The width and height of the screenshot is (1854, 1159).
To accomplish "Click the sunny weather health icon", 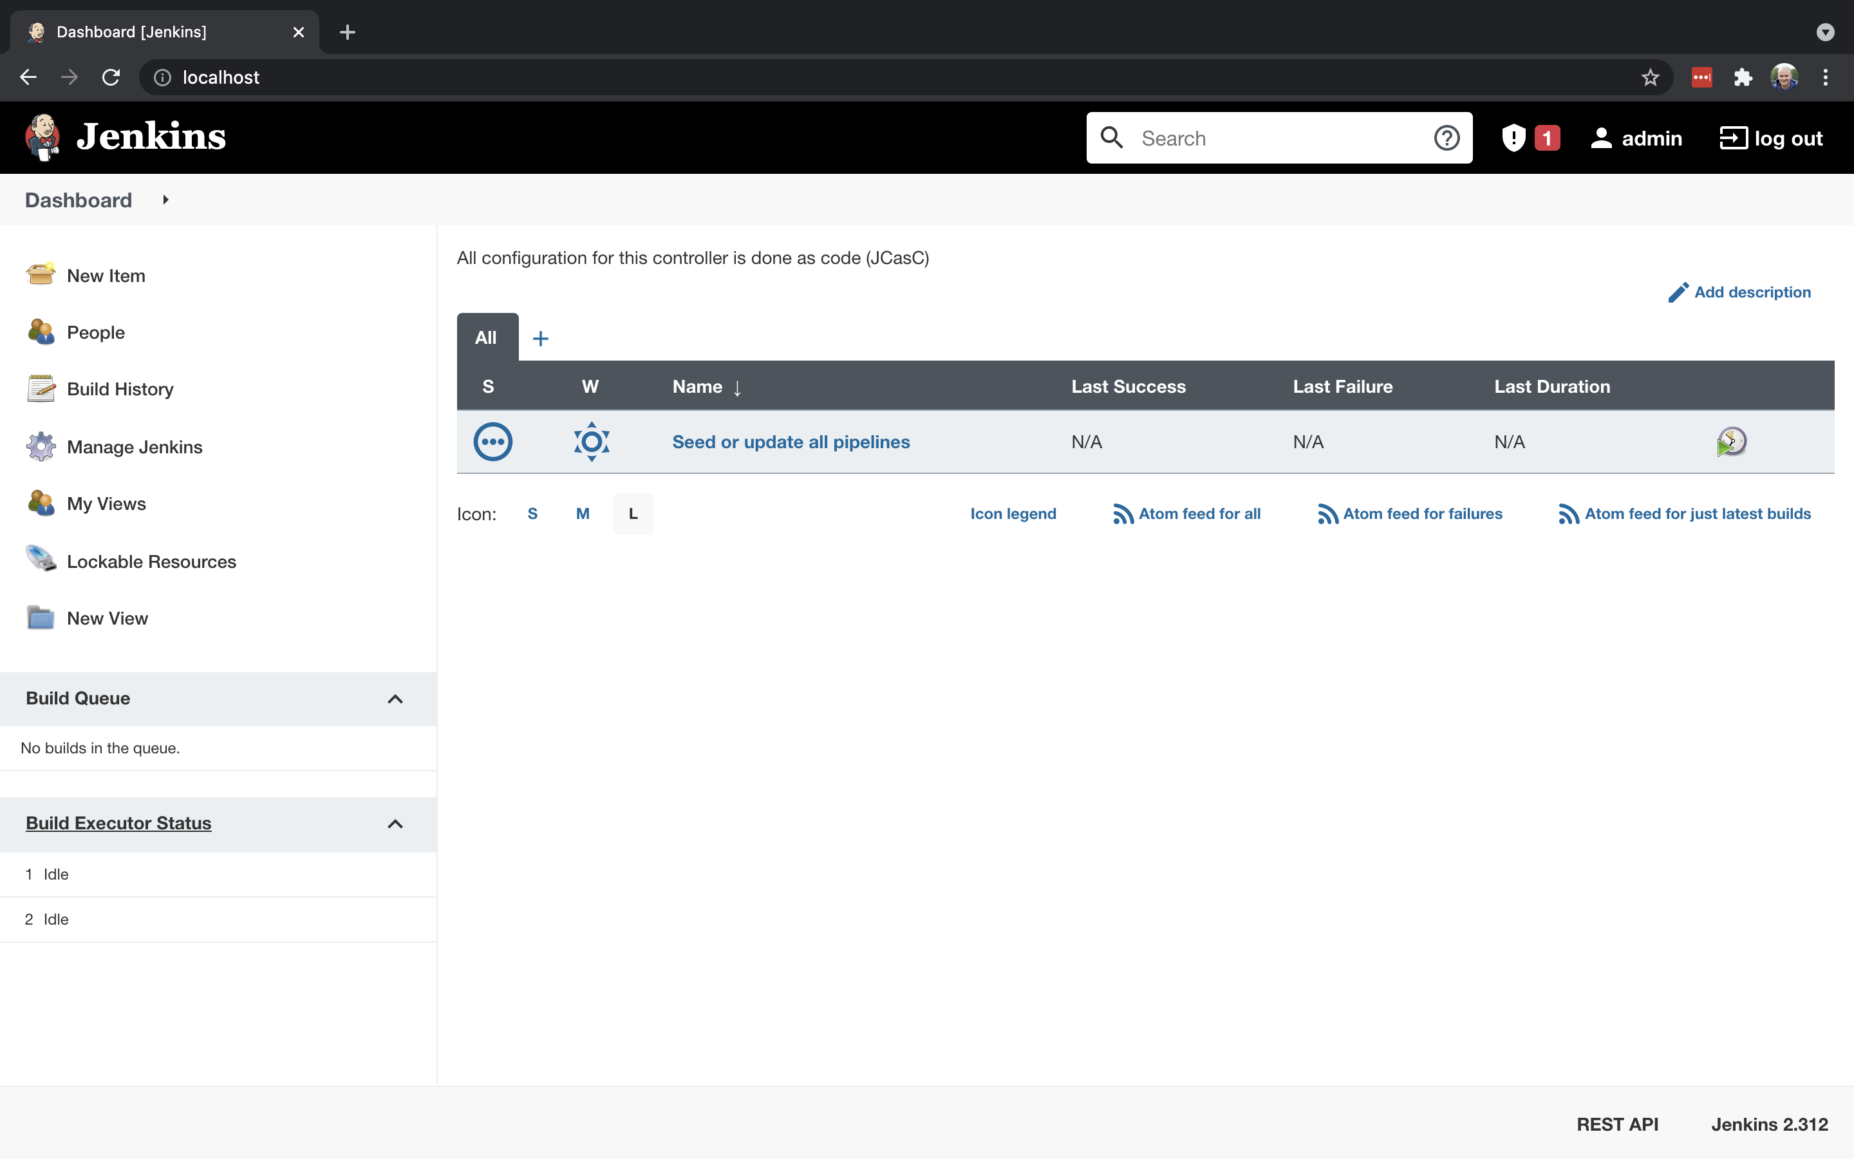I will pos(592,442).
